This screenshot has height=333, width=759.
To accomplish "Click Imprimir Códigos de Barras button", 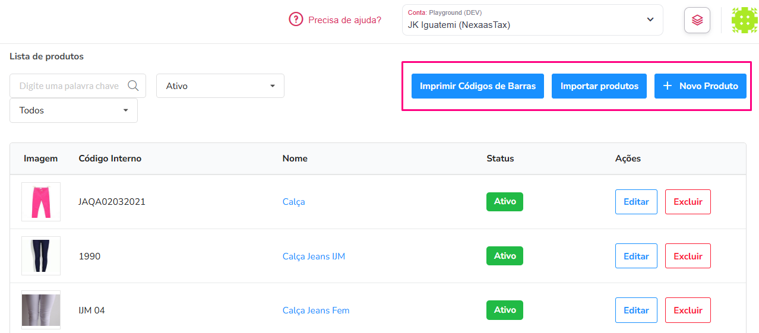I will [477, 86].
